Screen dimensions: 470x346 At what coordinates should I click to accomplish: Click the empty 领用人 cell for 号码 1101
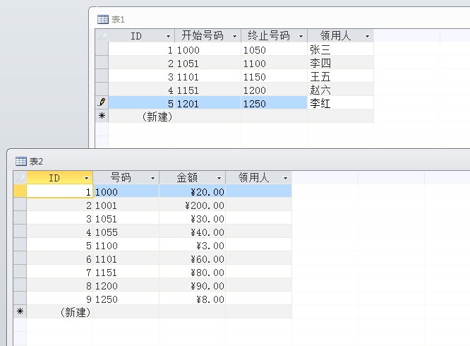258,258
